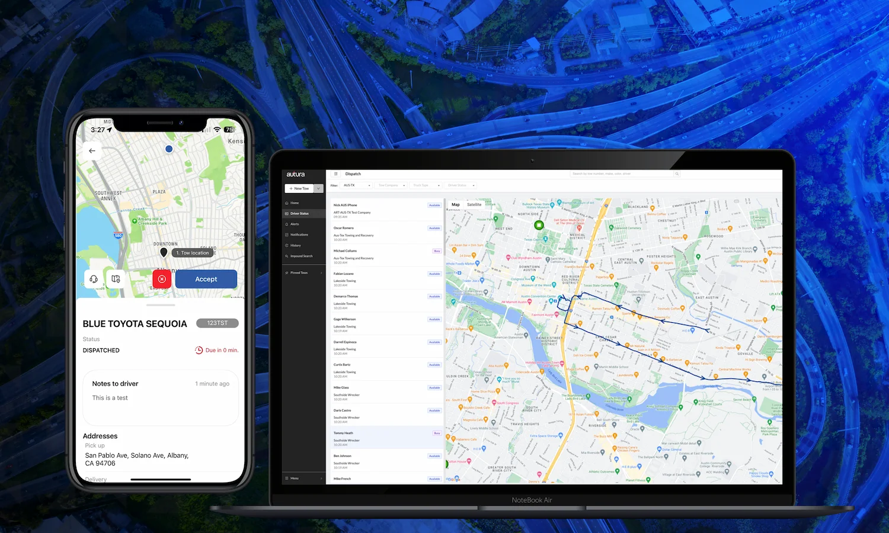Tap the headset support icon on phone
This screenshot has width=889, height=533.
[x=94, y=279]
